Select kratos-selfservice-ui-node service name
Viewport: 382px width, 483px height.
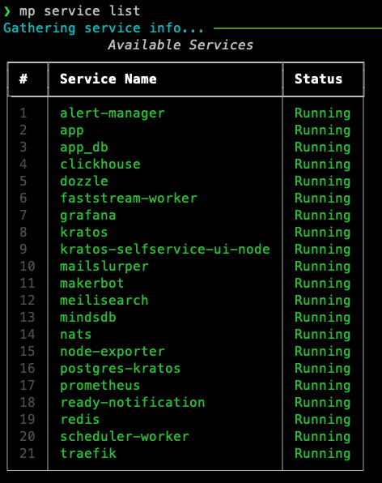pyautogui.click(x=165, y=250)
